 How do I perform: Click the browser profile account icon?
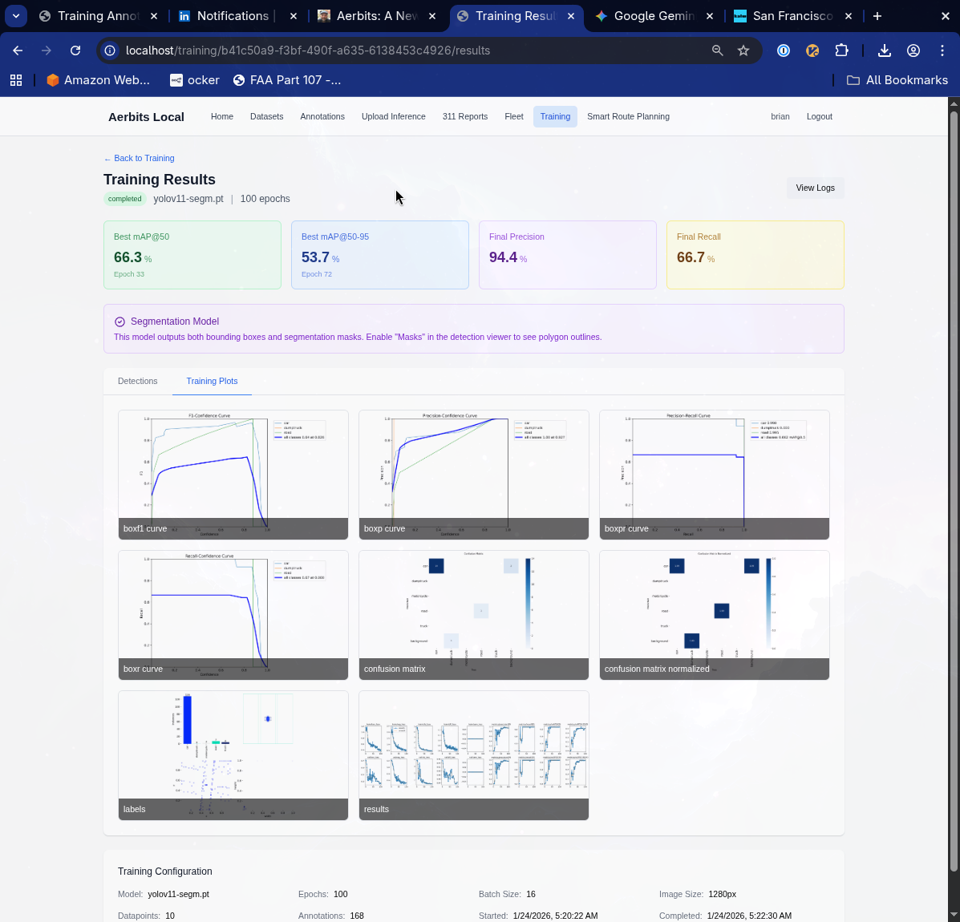coord(913,50)
